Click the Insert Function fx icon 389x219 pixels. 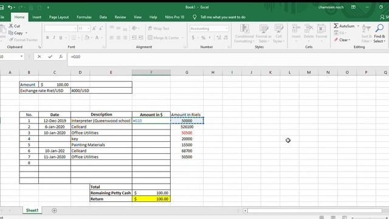(x=61, y=57)
